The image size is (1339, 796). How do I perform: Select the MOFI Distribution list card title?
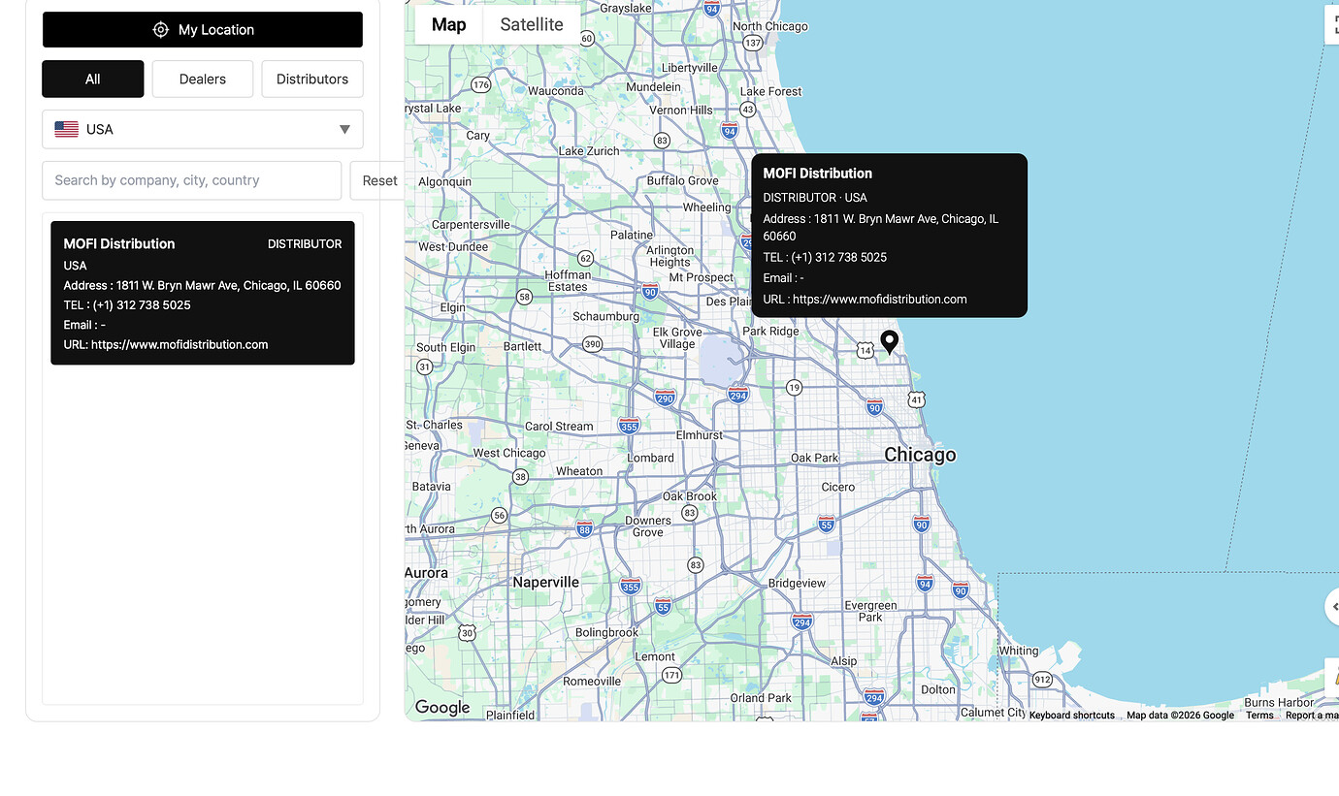click(119, 243)
